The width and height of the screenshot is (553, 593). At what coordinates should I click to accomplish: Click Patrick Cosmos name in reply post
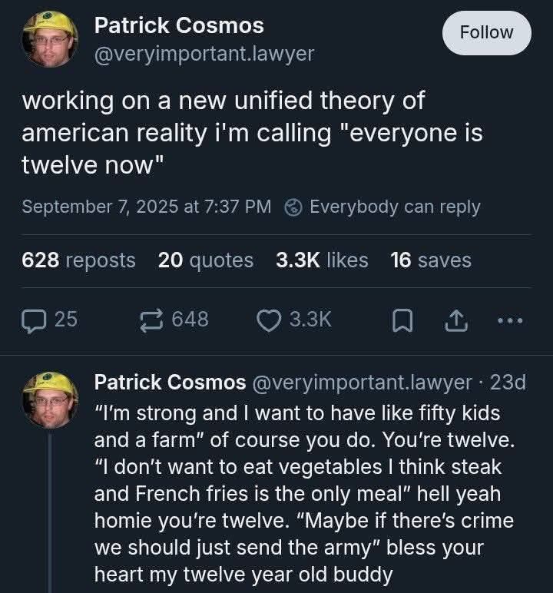pos(170,382)
